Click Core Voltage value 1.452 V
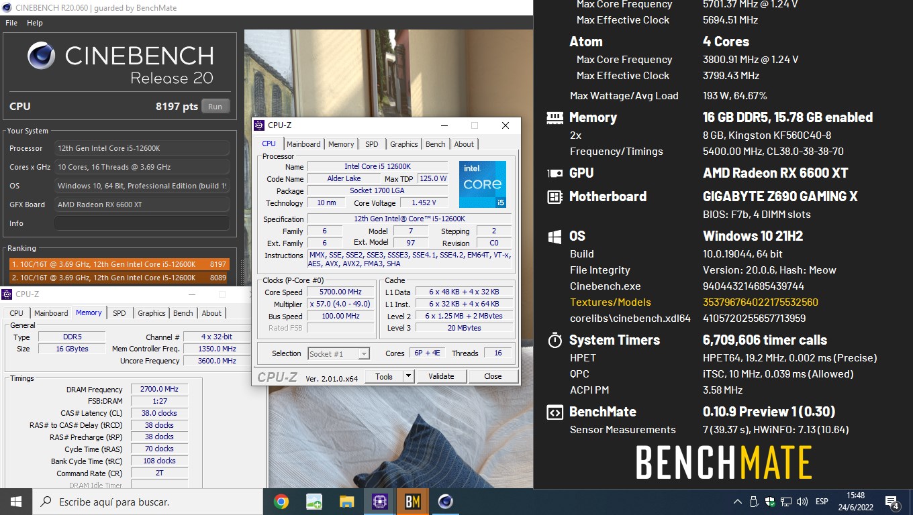The width and height of the screenshot is (913, 515). point(424,203)
